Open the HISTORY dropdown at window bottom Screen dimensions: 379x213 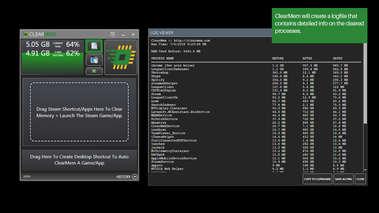coord(127,177)
